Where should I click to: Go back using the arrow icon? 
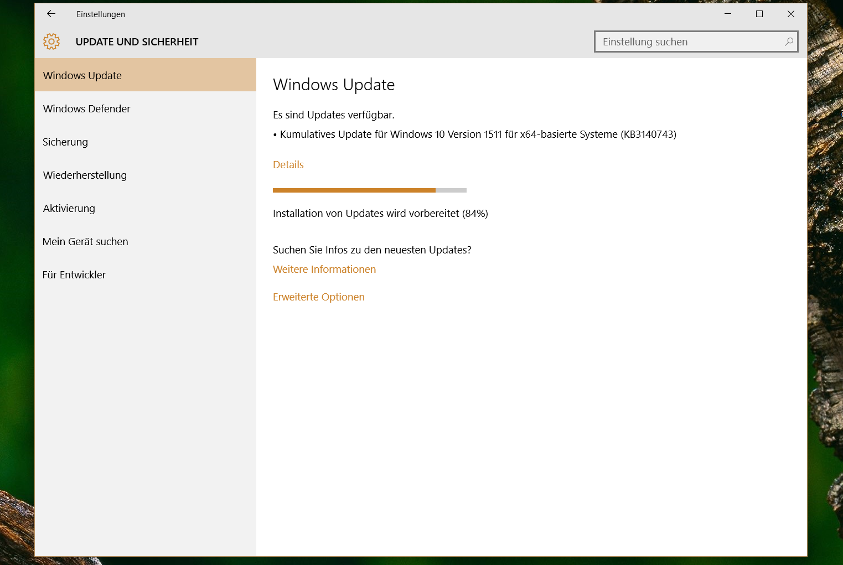click(x=51, y=14)
